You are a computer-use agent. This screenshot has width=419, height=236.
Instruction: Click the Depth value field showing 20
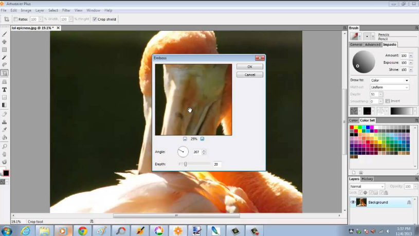pyautogui.click(x=217, y=165)
